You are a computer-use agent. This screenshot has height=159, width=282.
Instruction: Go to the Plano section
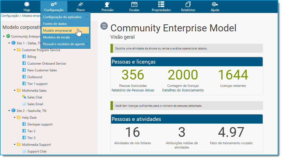(x=81, y=6)
